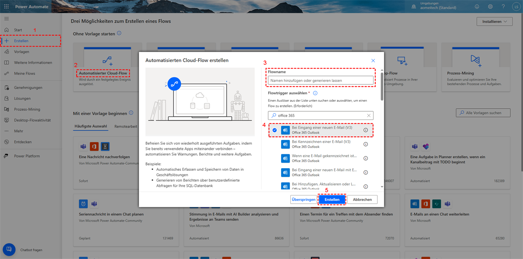This screenshot has width=523, height=259.
Task: Switch to Häufigste Auswahl tab
Action: coord(90,126)
